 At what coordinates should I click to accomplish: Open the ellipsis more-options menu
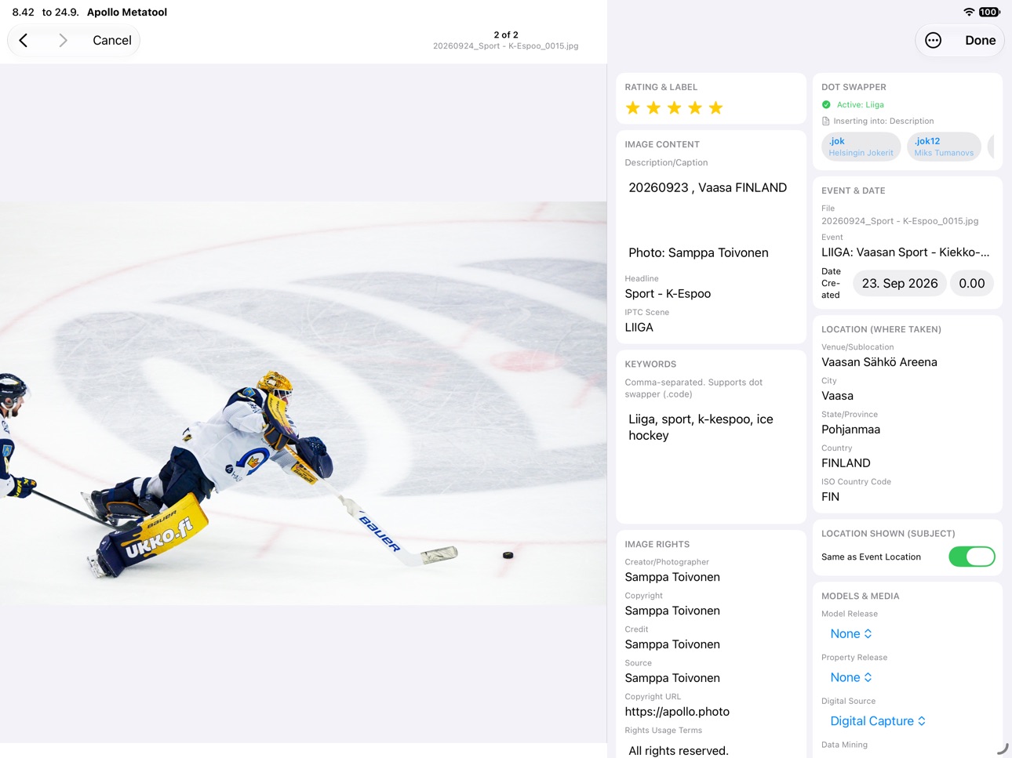tap(933, 41)
